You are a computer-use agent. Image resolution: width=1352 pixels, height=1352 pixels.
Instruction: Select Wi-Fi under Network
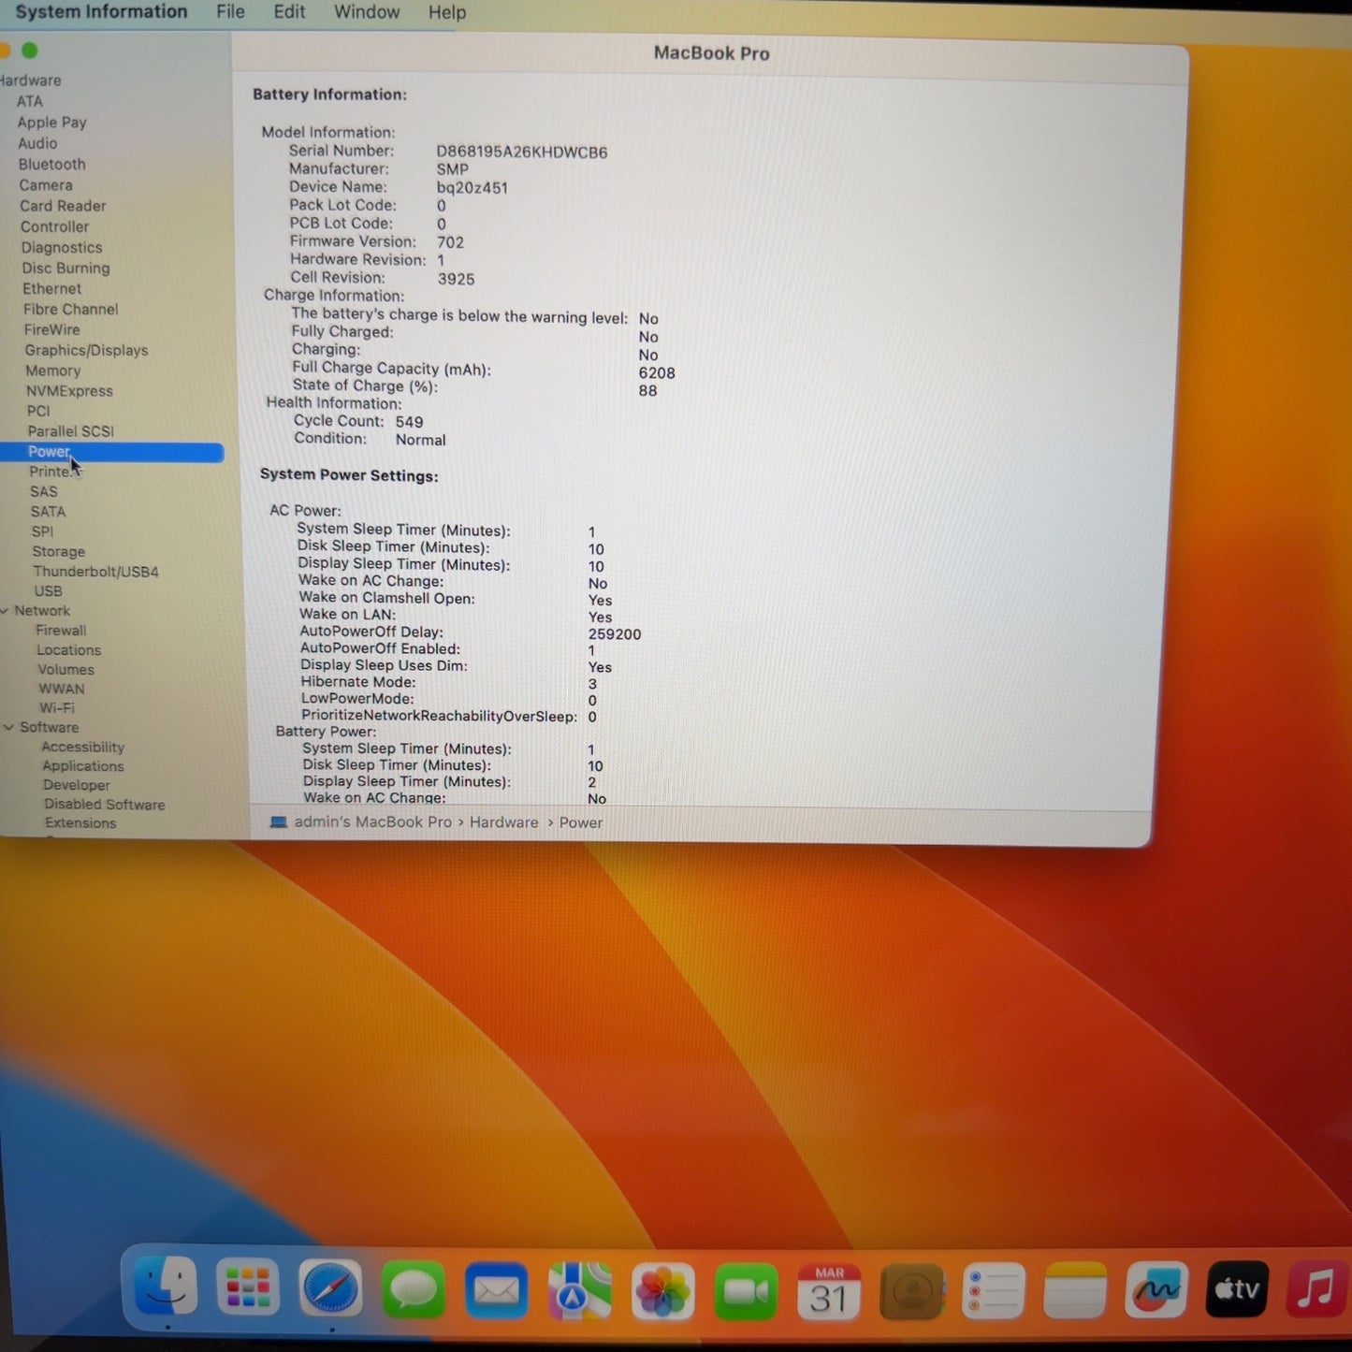(57, 707)
